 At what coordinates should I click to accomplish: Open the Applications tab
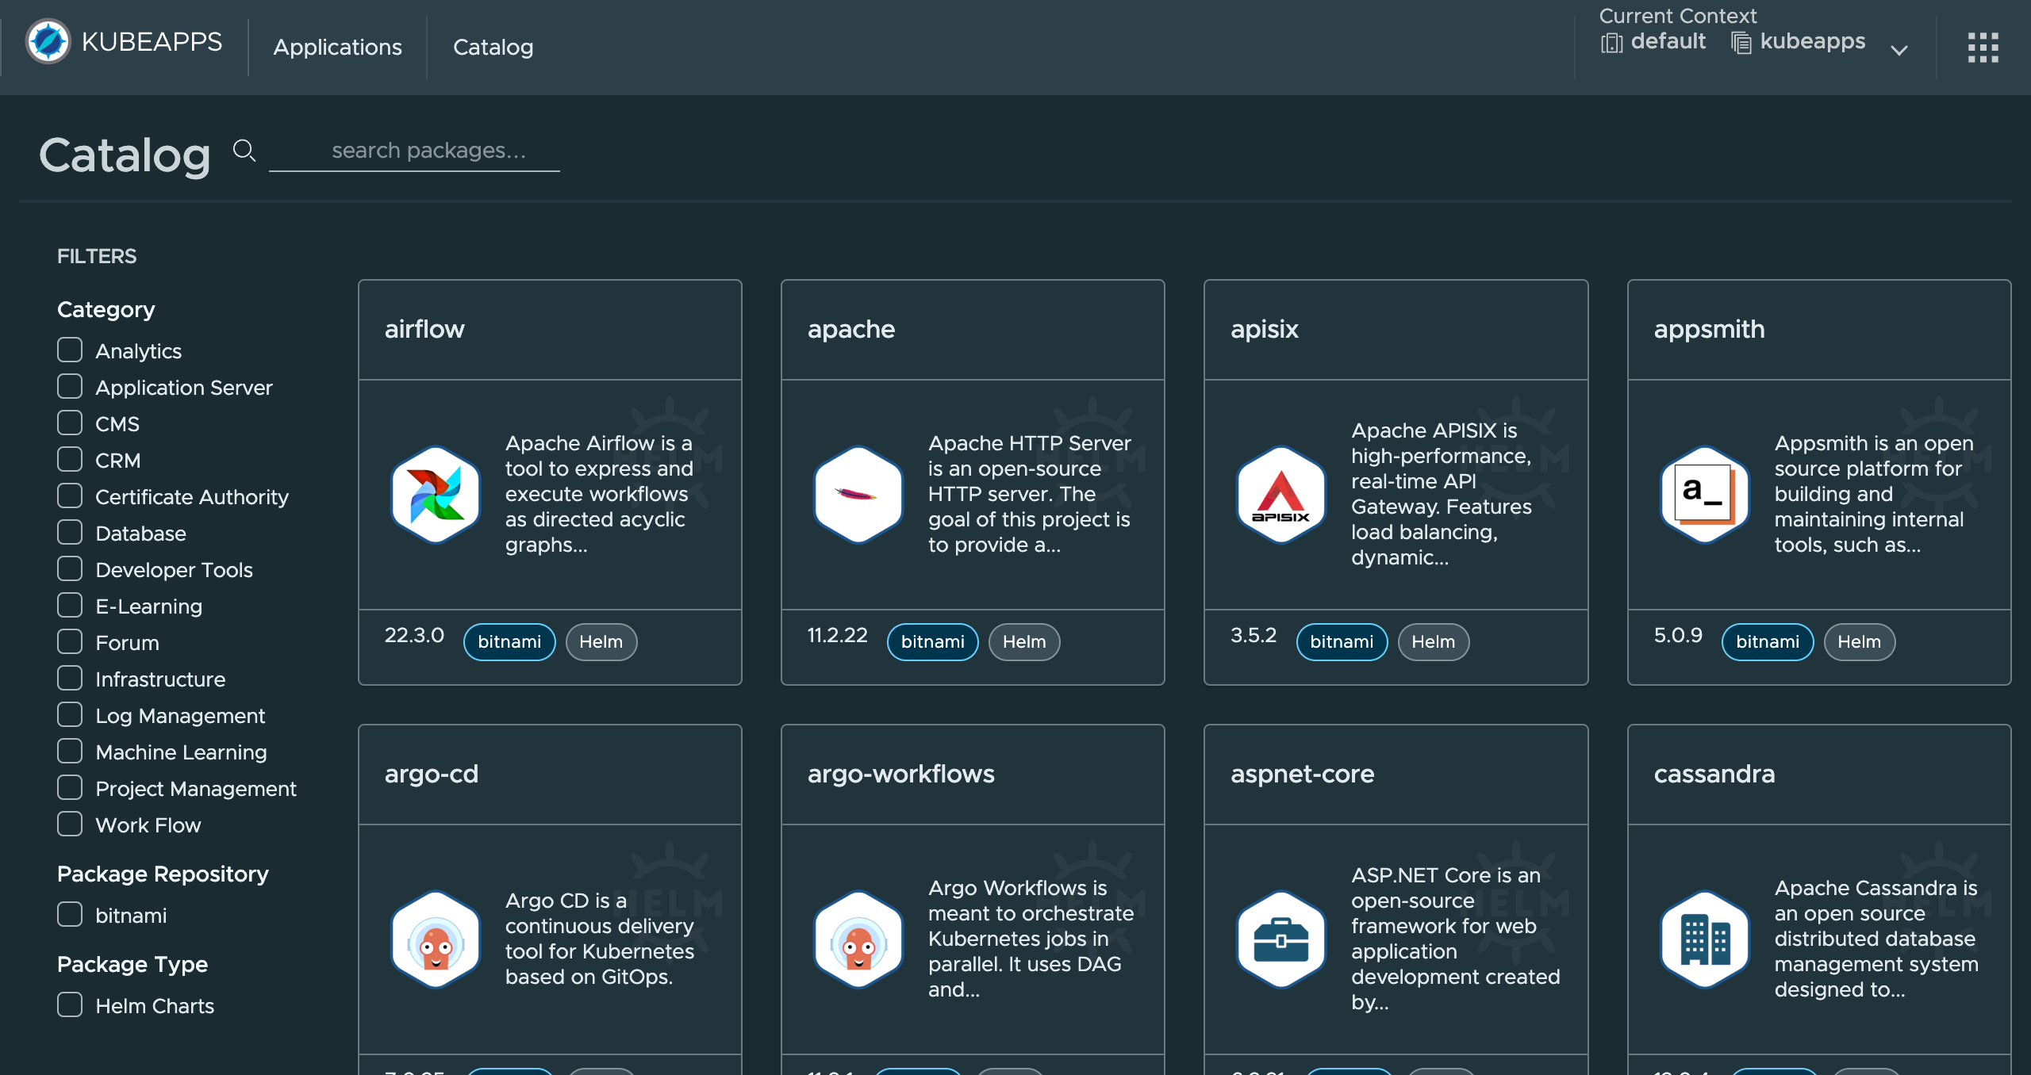tap(338, 48)
